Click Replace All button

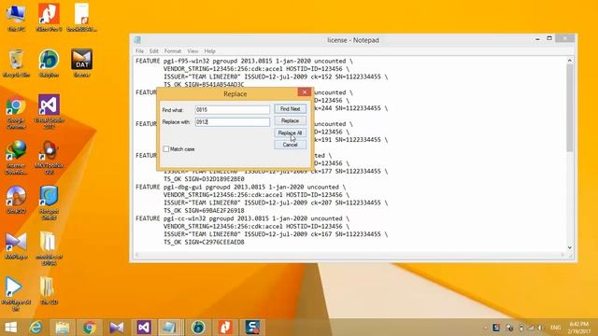[x=290, y=133]
